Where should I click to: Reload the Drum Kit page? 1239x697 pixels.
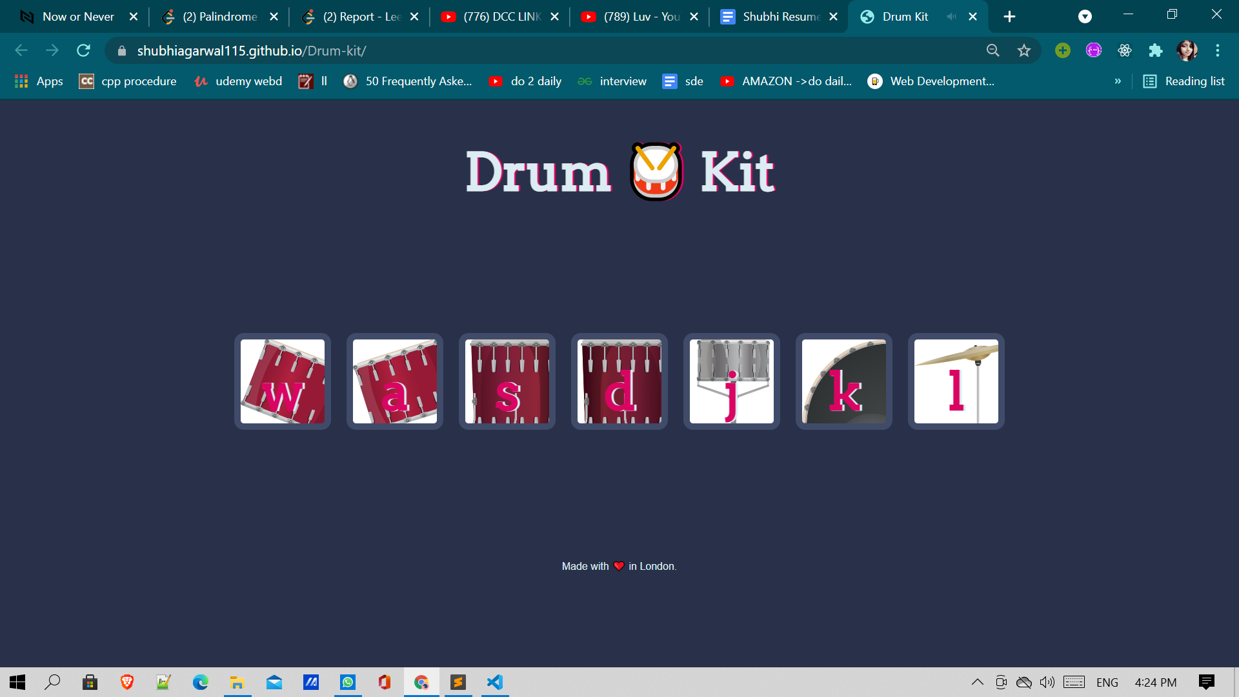(x=83, y=50)
